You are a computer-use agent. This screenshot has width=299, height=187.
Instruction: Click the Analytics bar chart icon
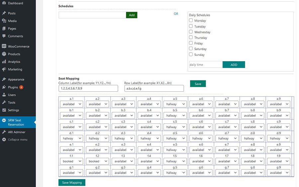4,62
